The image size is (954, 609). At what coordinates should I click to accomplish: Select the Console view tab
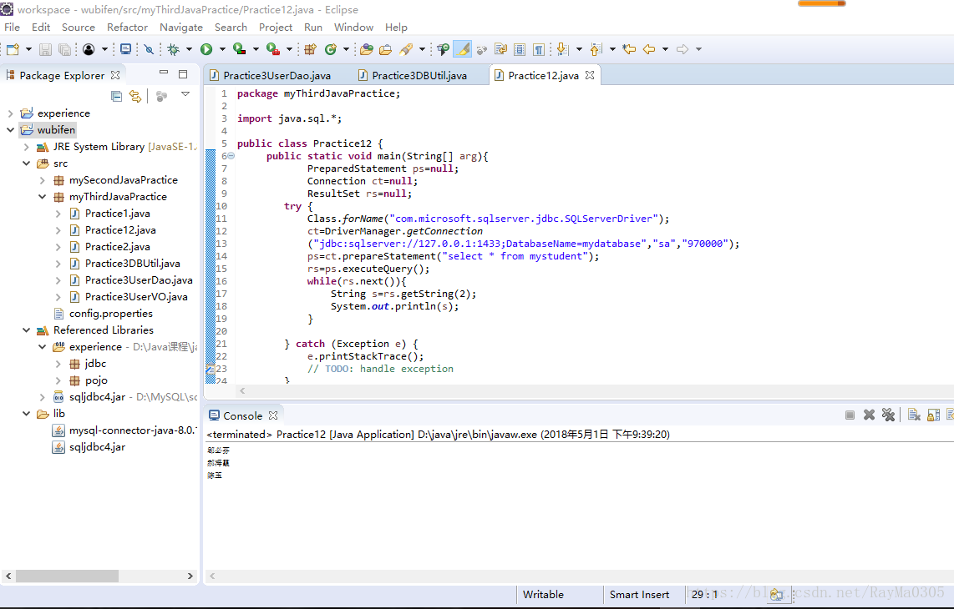(x=243, y=415)
